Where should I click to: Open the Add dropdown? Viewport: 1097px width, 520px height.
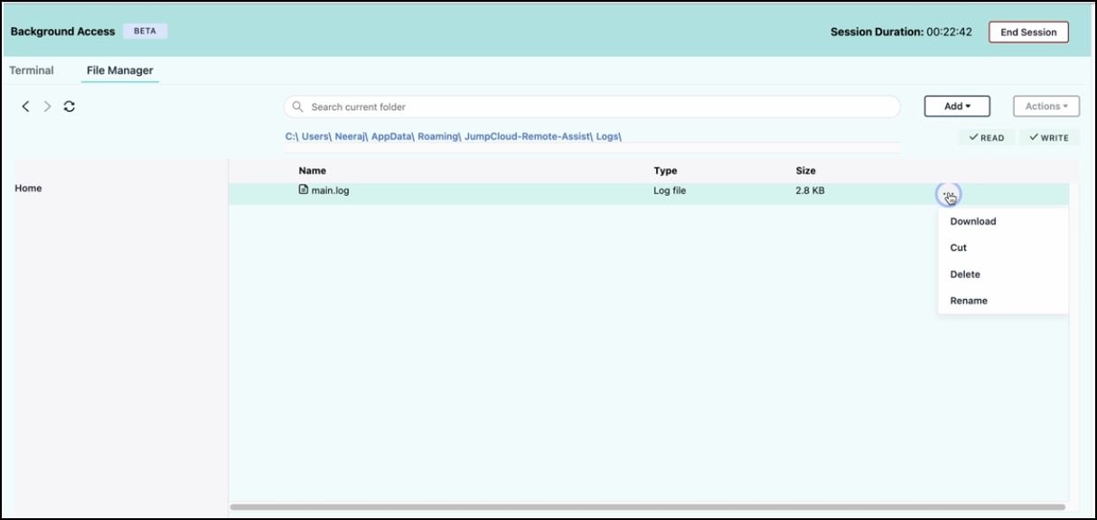957,107
